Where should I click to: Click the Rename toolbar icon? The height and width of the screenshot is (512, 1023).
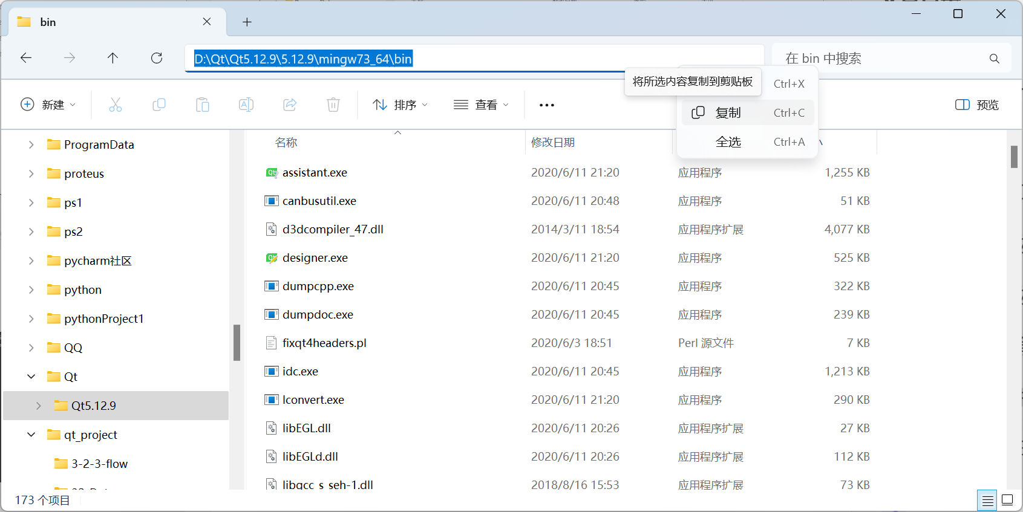pos(246,105)
